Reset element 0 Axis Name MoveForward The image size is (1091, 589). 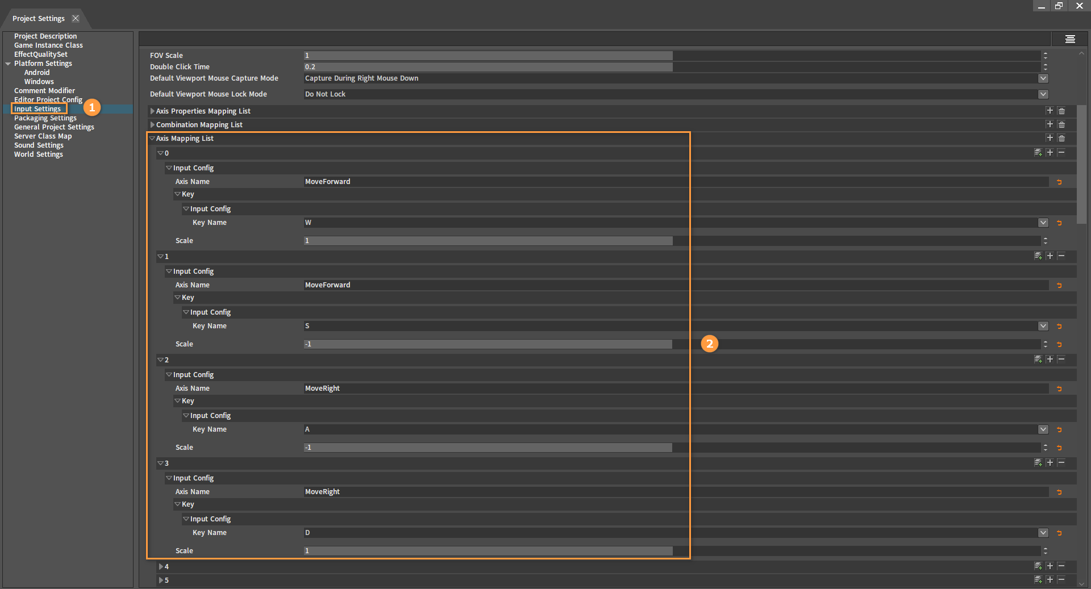tap(1059, 182)
